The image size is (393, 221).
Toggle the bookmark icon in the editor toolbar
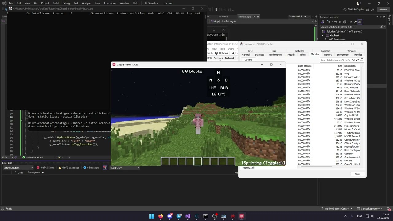tap(216, 10)
